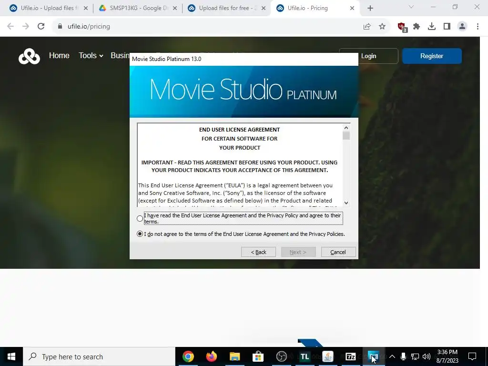Open the clock showing 3:36 PM
The height and width of the screenshot is (366, 488).
(447, 356)
